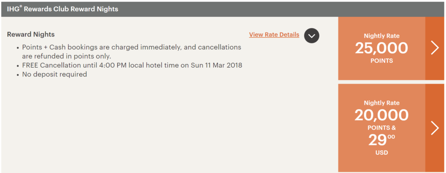Select the 25,000 points nightly rate tile
446x173 pixels.
coord(381,49)
